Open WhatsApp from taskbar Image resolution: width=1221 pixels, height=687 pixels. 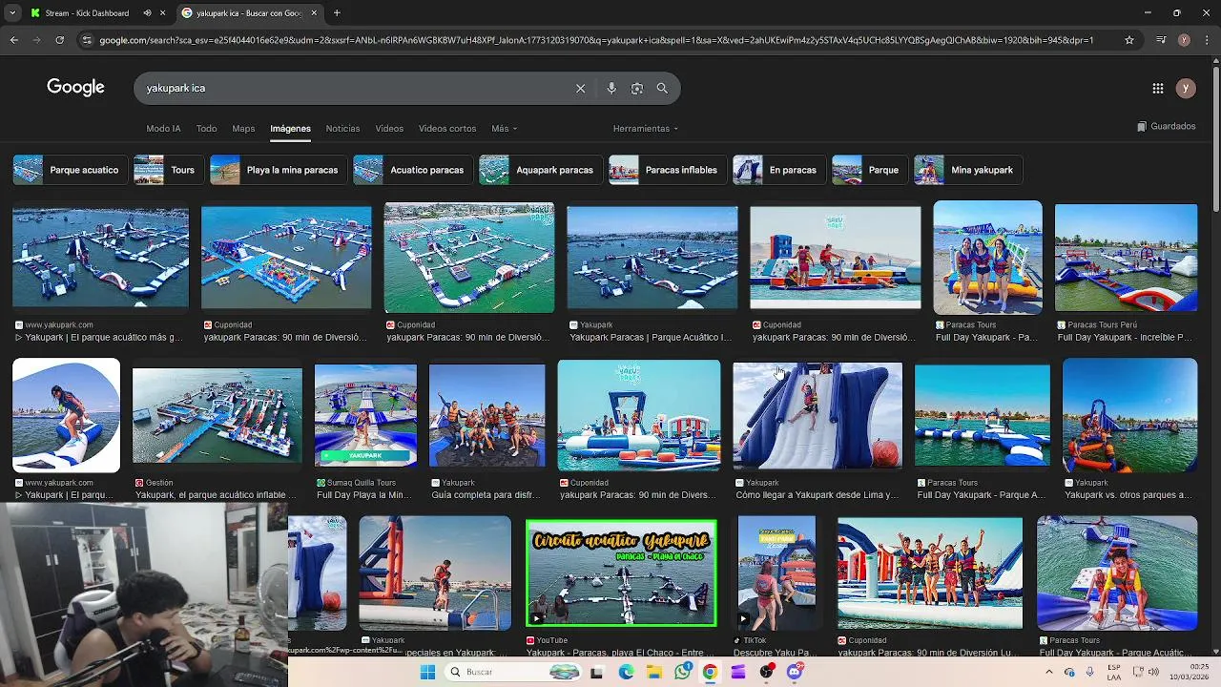tap(682, 672)
